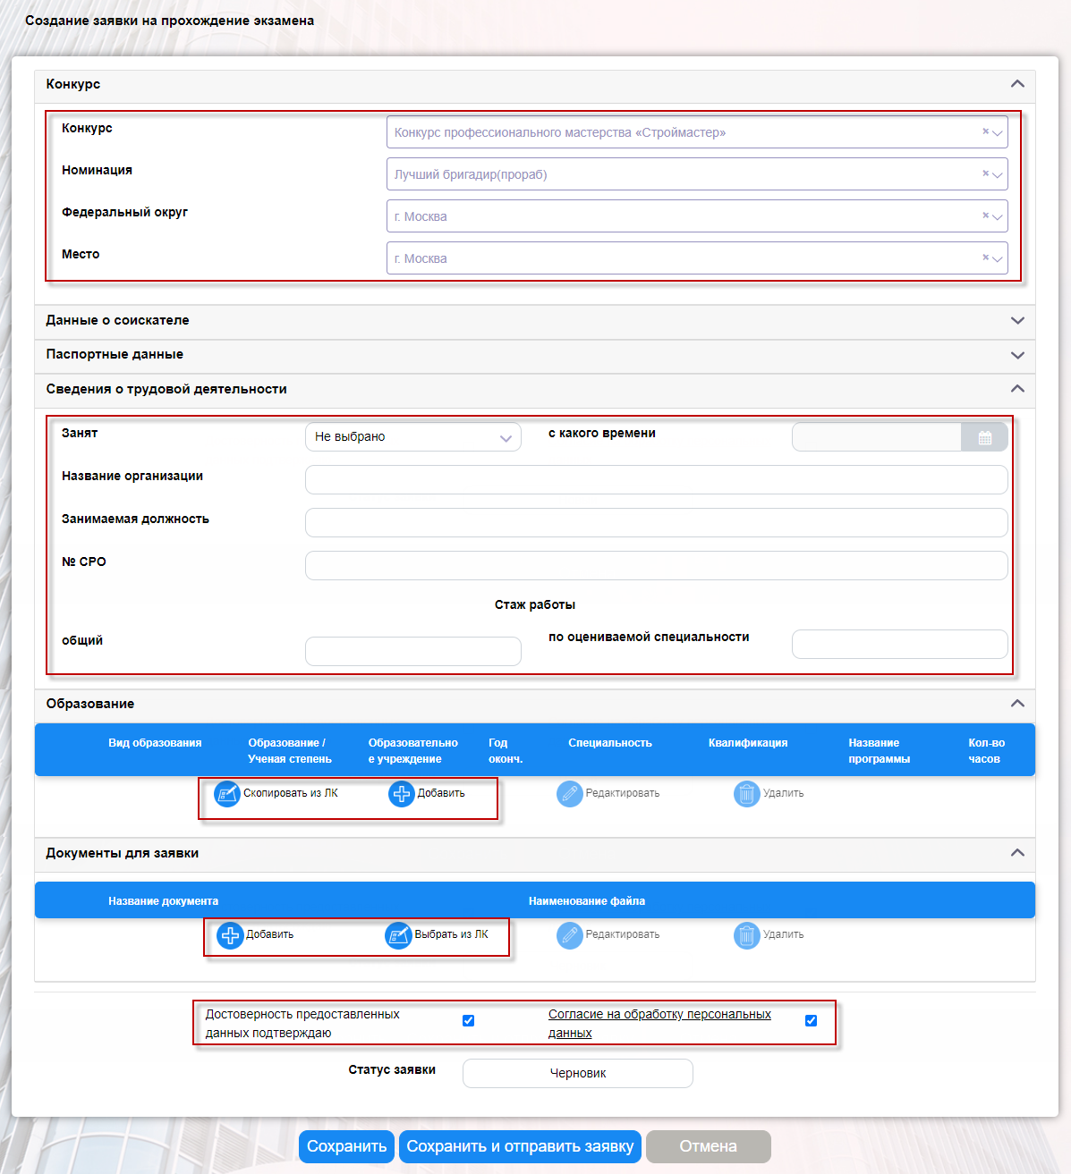Clear the Федеральный округ selection
The height and width of the screenshot is (1174, 1071).
point(985,215)
